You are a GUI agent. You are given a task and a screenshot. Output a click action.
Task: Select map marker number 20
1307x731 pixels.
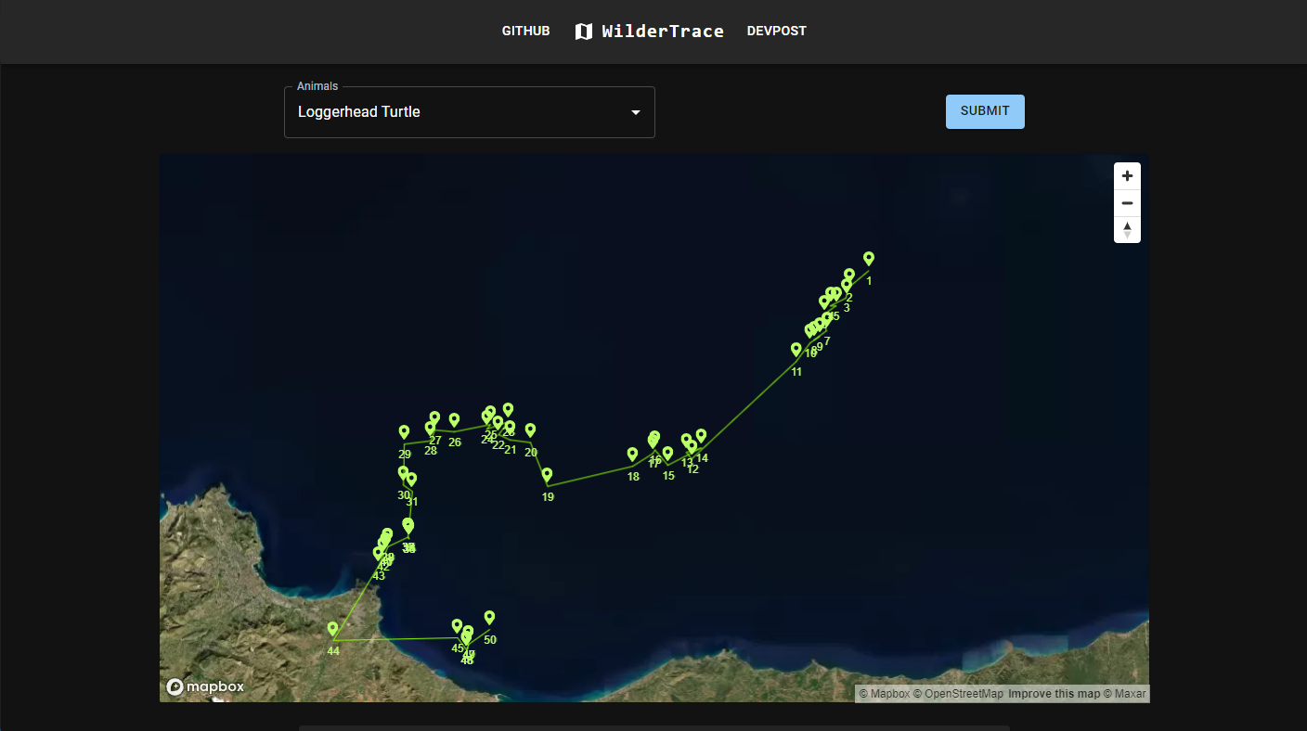pos(530,430)
